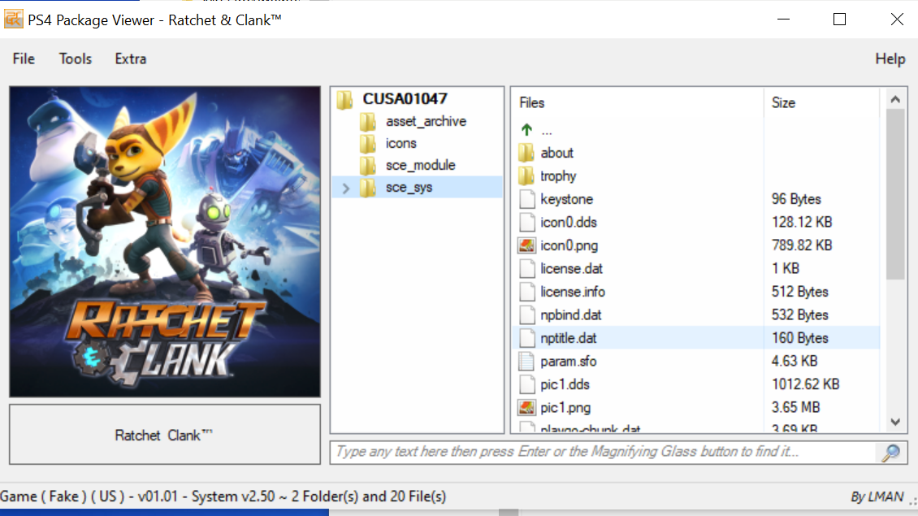Image resolution: width=918 pixels, height=516 pixels.
Task: Click the nptitle.dat file icon
Action: click(527, 338)
